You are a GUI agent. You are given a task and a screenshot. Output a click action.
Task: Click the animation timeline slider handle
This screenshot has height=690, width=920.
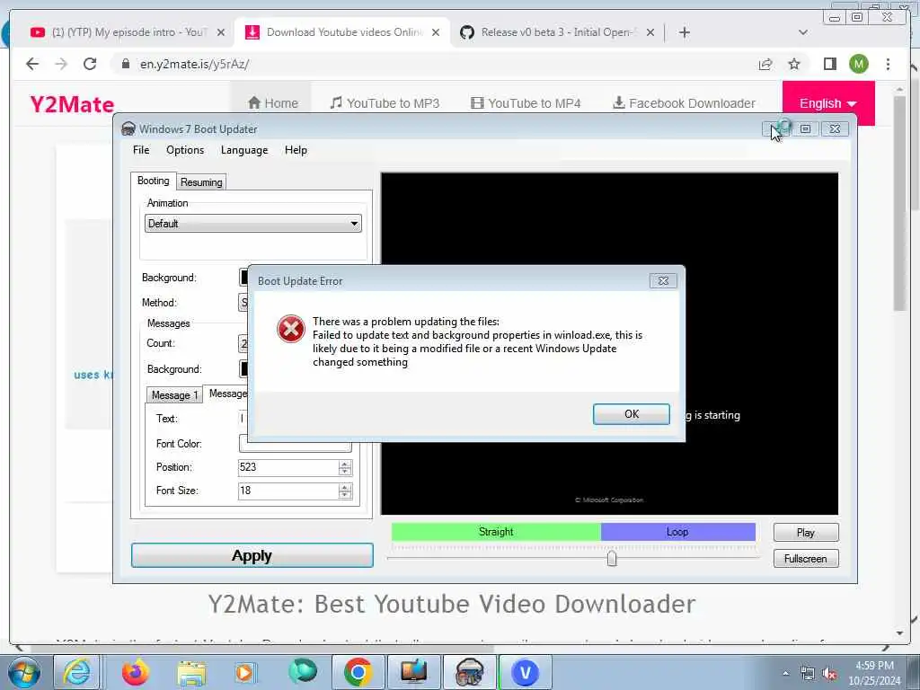[612, 558]
